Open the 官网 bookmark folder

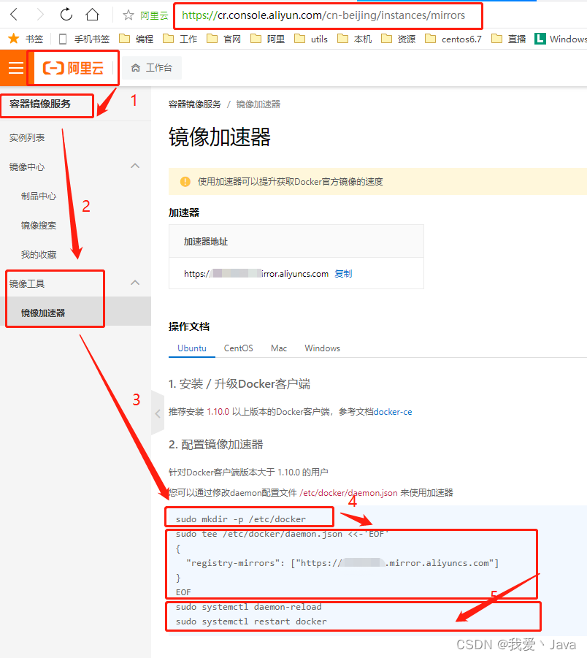(223, 39)
